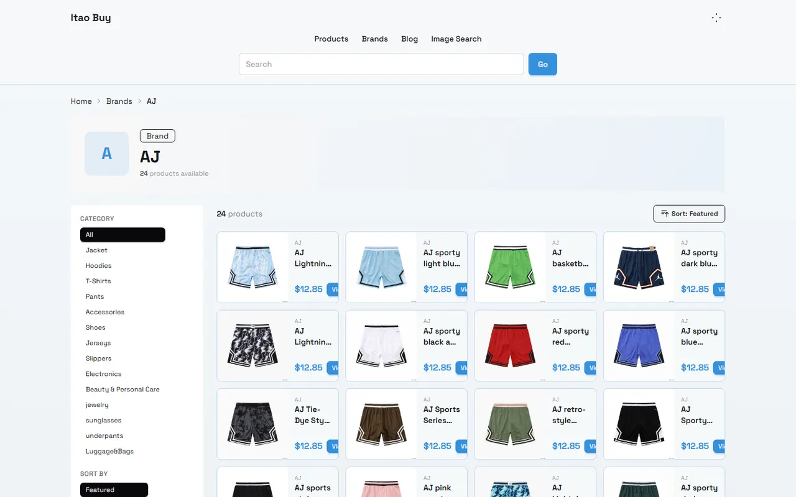This screenshot has height=497, width=796.
Task: Open the Products nav item
Action: 331,39
